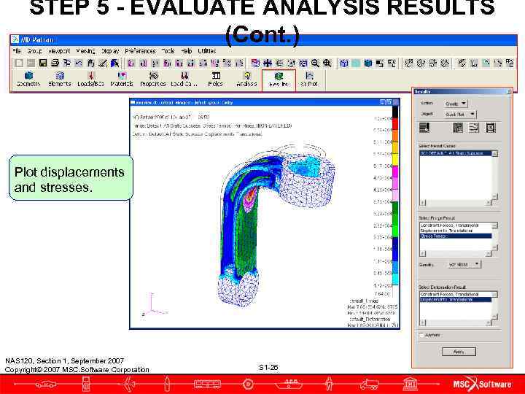Click the Print toolbar icon
Viewport: 525px width, 394px height.
(55, 63)
